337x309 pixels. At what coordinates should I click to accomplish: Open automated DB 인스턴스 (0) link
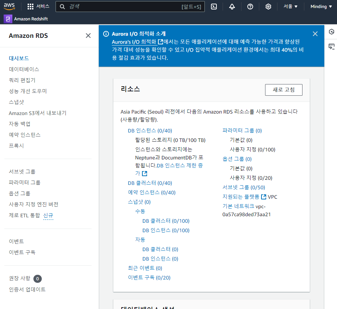pos(161,259)
